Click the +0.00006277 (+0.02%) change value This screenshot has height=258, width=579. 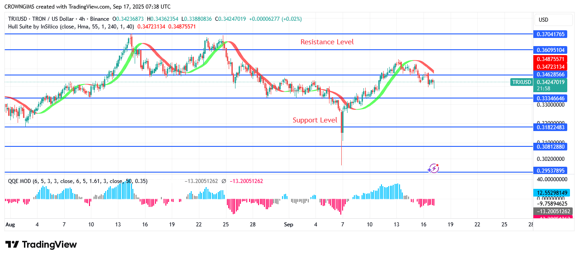coord(275,19)
